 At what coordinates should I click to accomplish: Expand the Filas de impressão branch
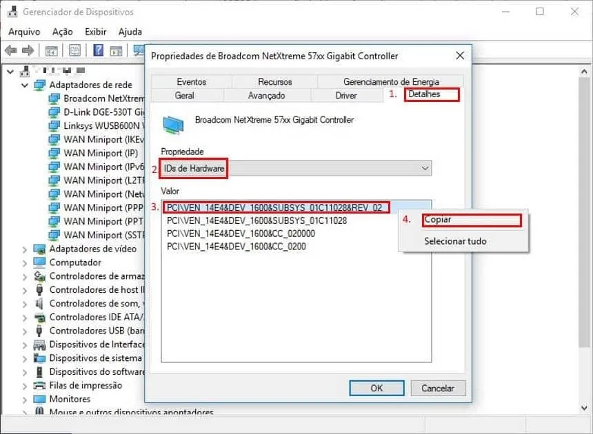pyautogui.click(x=25, y=386)
